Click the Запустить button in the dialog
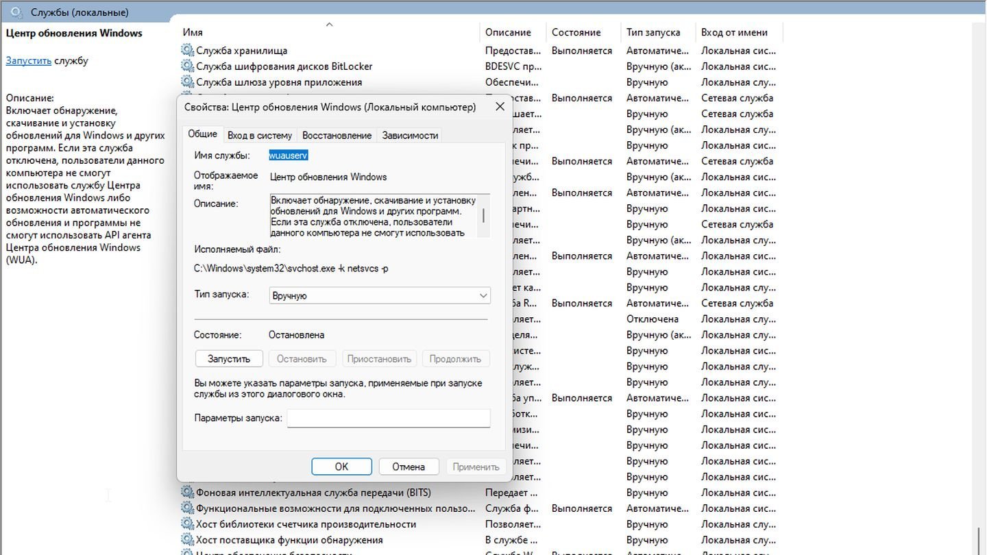The width and height of the screenshot is (987, 555). click(x=229, y=358)
